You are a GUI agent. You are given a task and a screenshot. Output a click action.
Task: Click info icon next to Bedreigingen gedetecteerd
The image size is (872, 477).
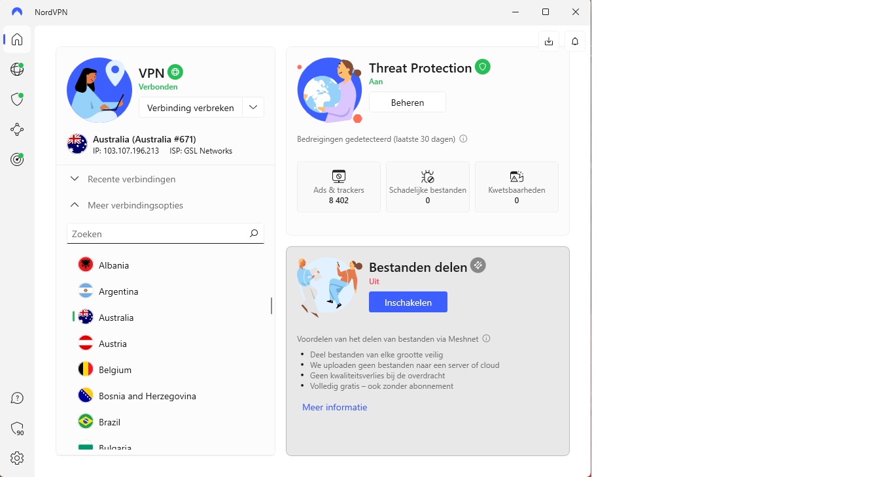coord(463,139)
